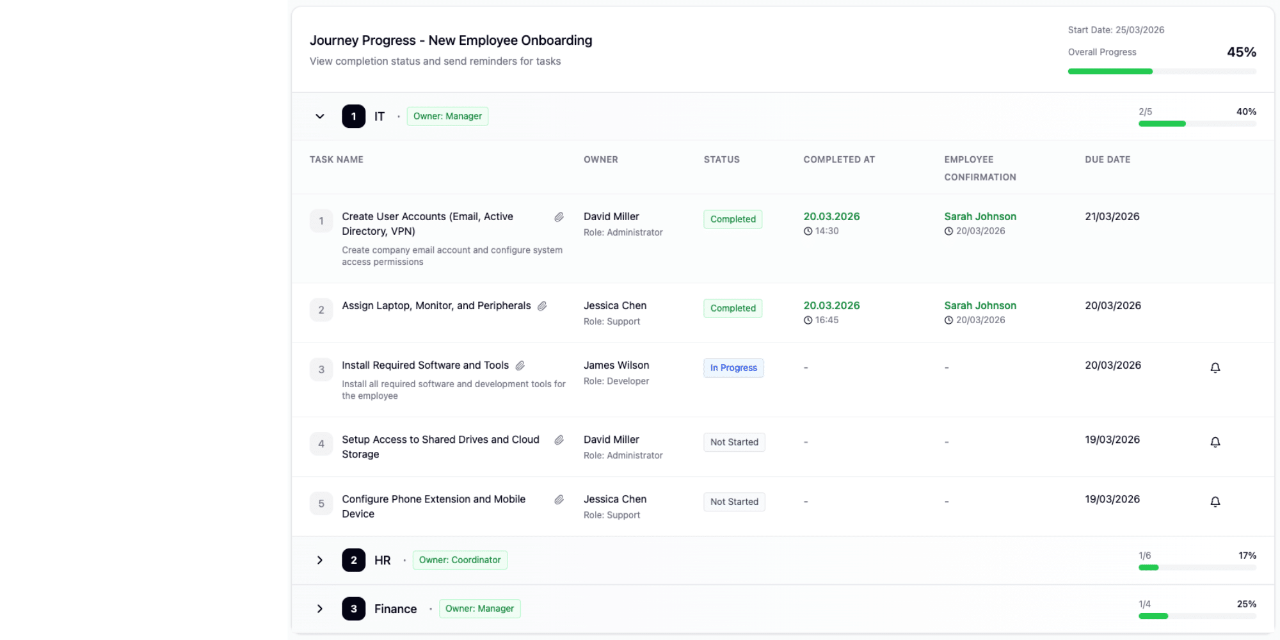Click the 45% overall progress value
This screenshot has height=640, width=1280.
click(x=1241, y=52)
